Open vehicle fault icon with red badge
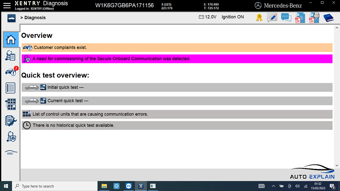This screenshot has height=191, width=340. 11,71
